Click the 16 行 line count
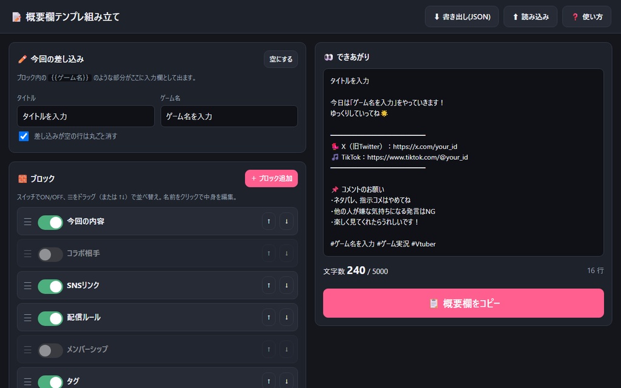This screenshot has height=388, width=621. pos(596,270)
